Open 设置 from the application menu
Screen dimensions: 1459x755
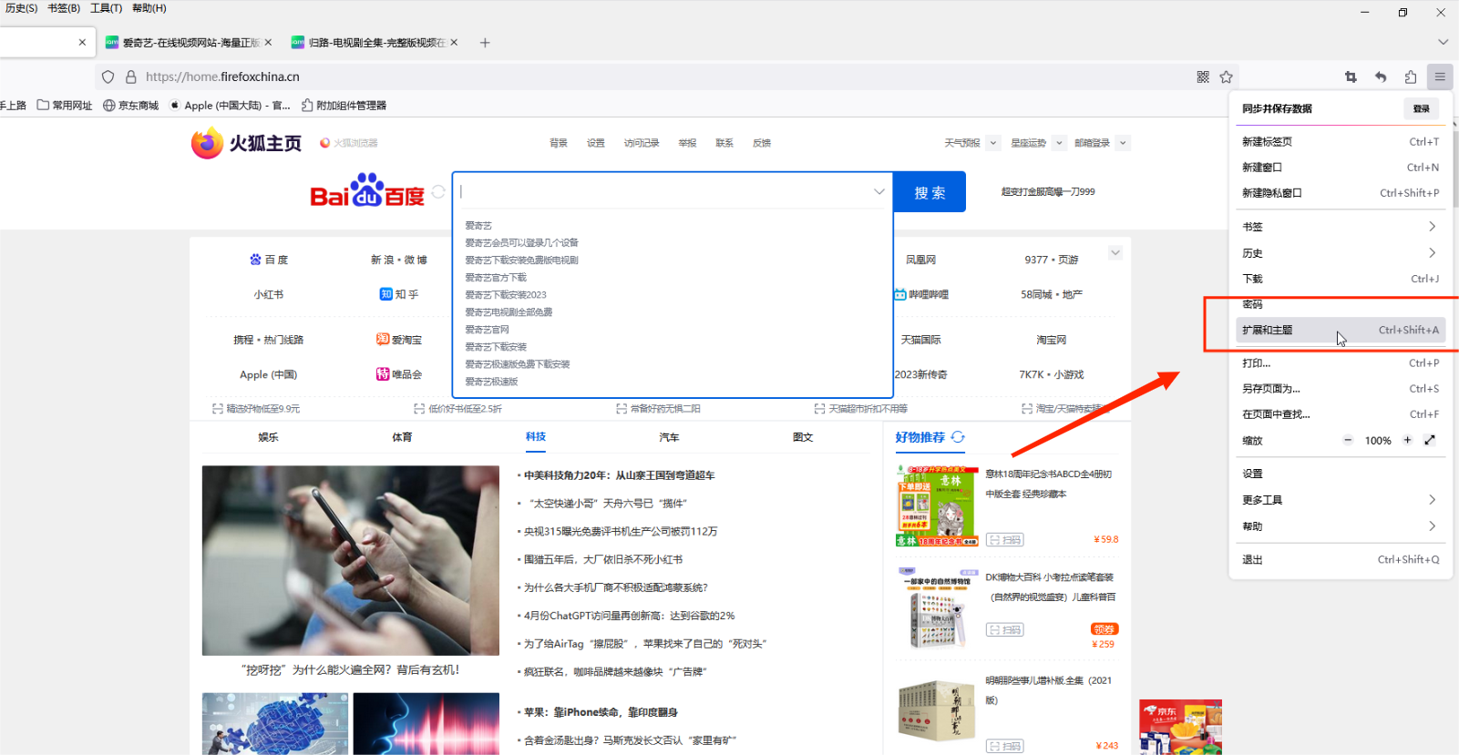tap(1341, 474)
